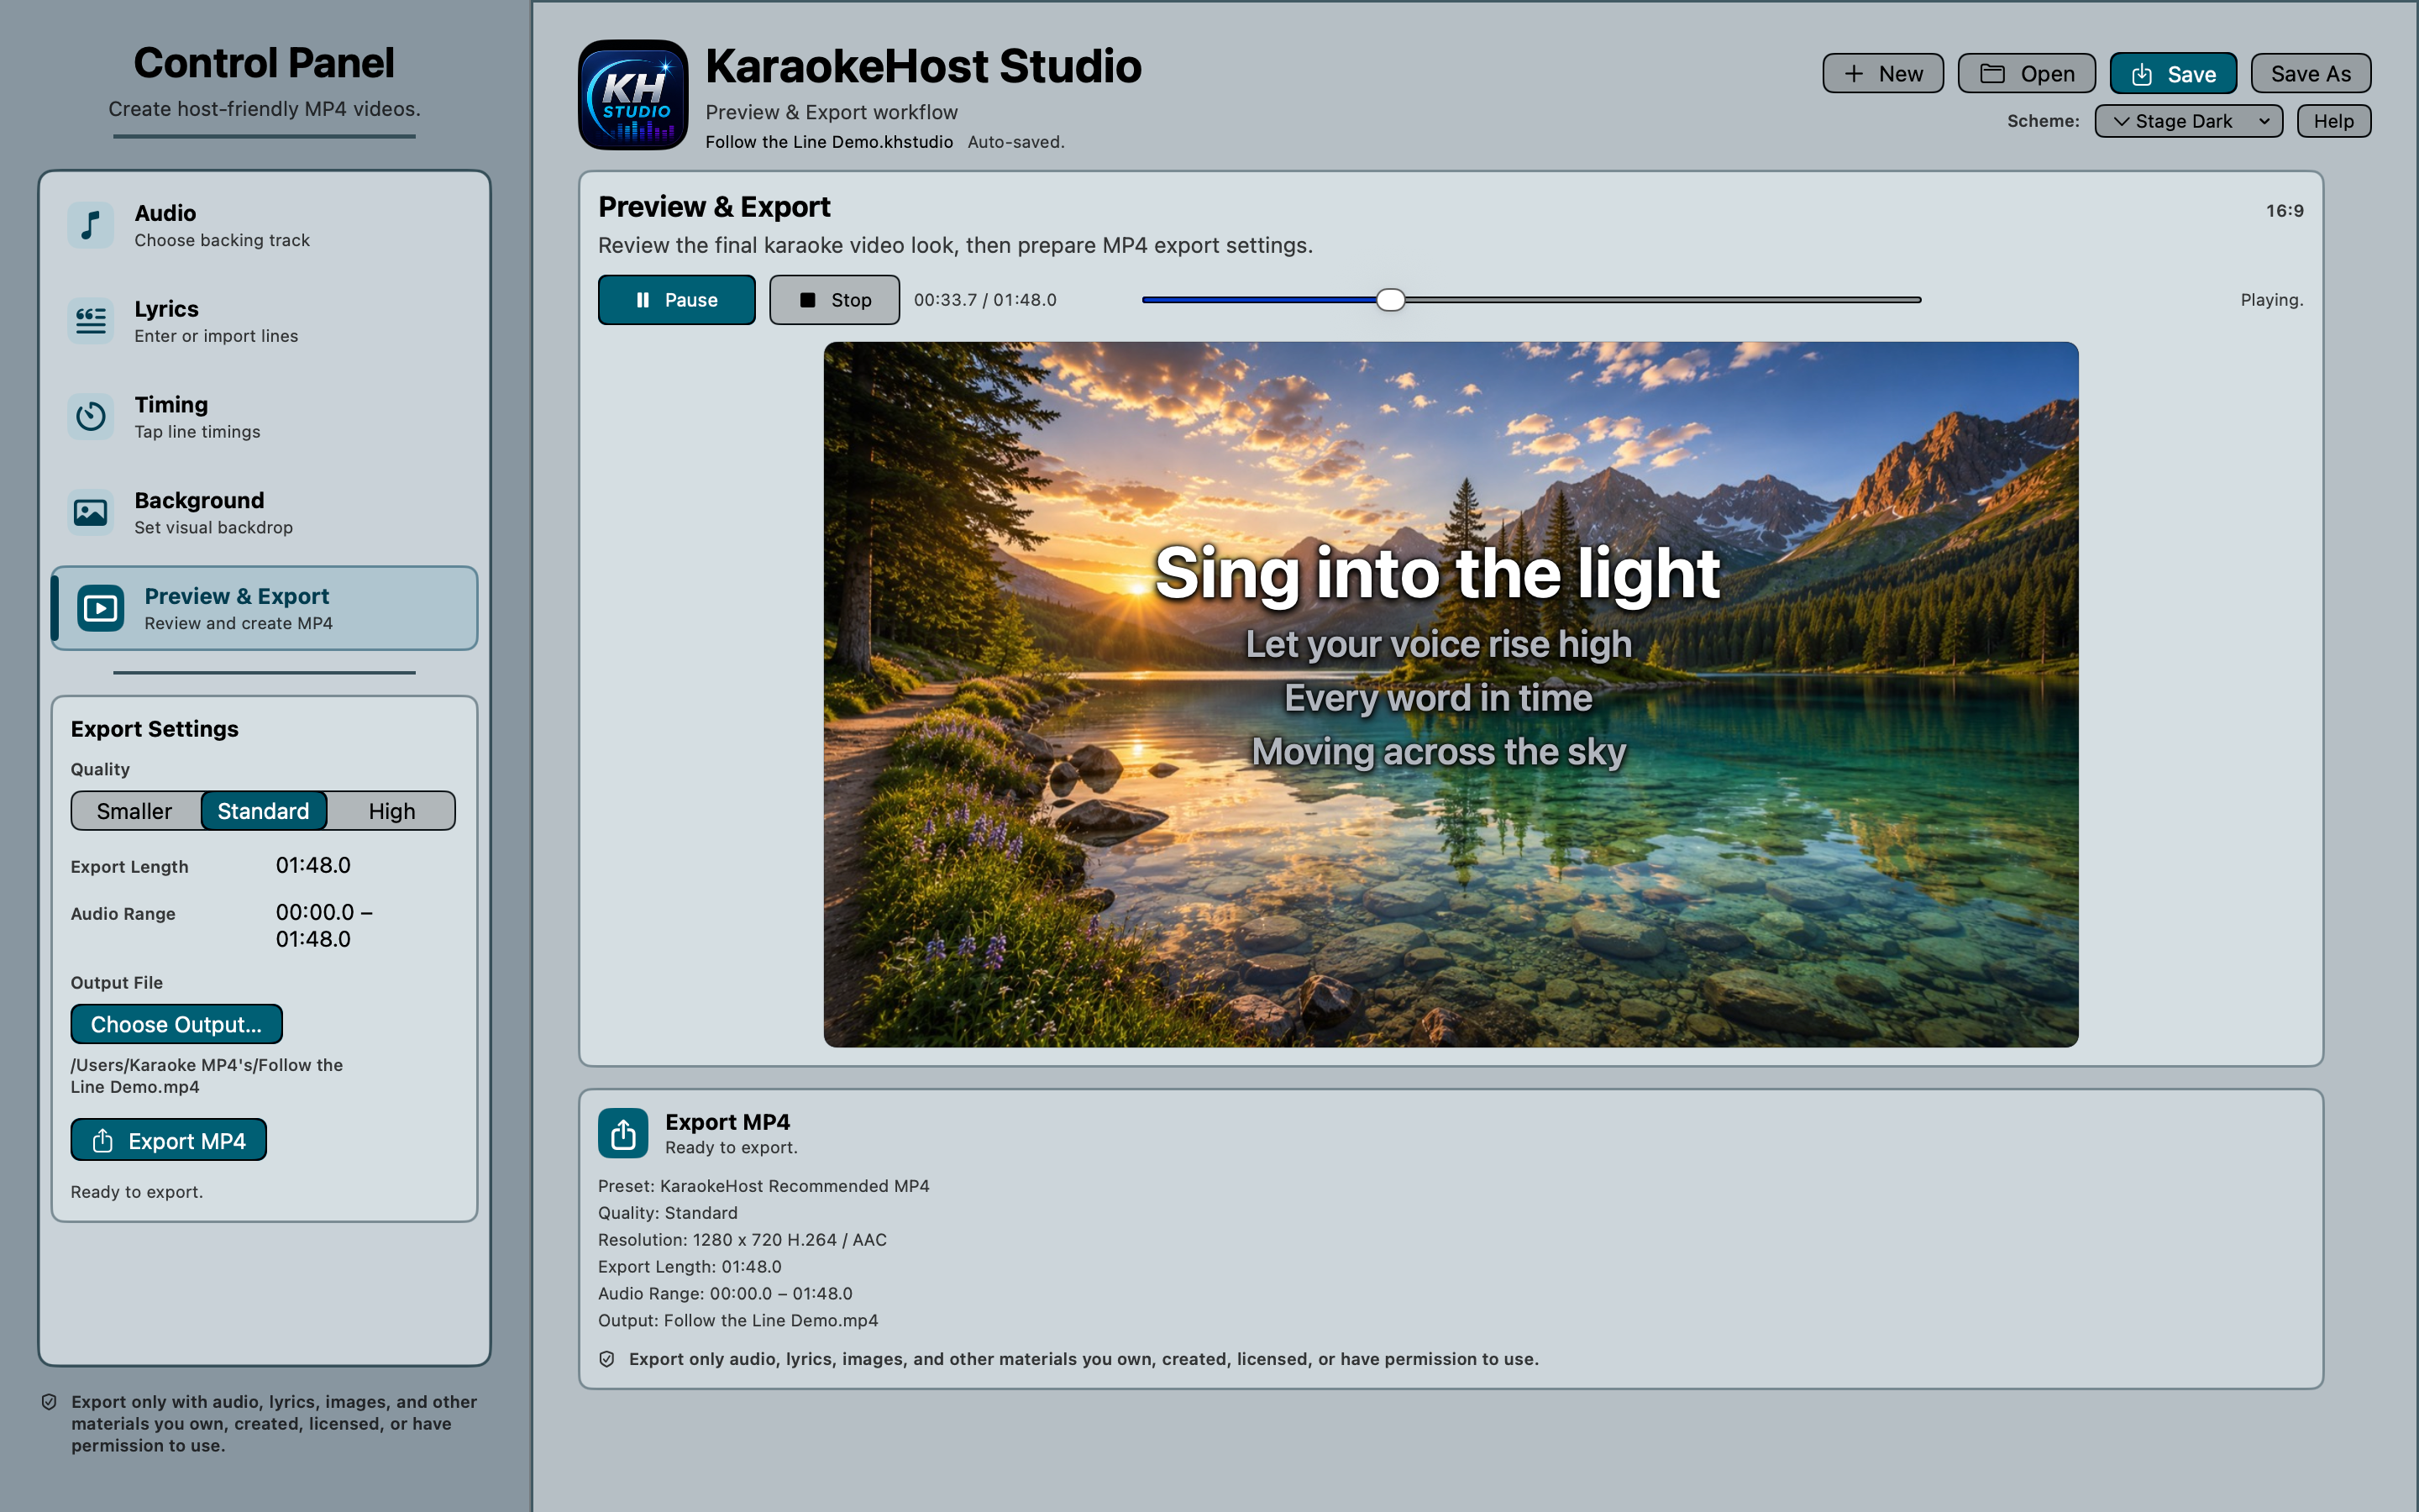
Task: Click 'Export Length: 01:48.0' summary line
Action: coord(690,1267)
